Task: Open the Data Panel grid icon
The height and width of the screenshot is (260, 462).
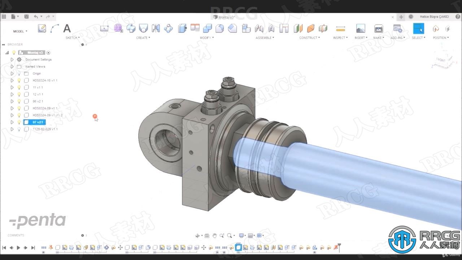Action: 4,17
